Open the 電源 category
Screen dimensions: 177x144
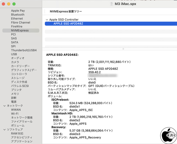(14, 102)
